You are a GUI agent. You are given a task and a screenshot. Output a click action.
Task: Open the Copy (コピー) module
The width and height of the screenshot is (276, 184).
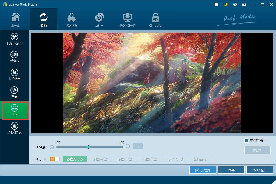[99, 20]
